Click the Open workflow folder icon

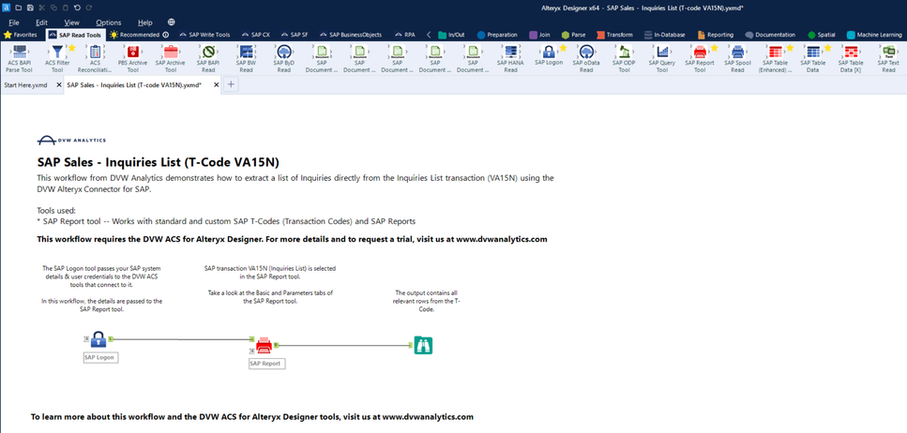(19, 7)
